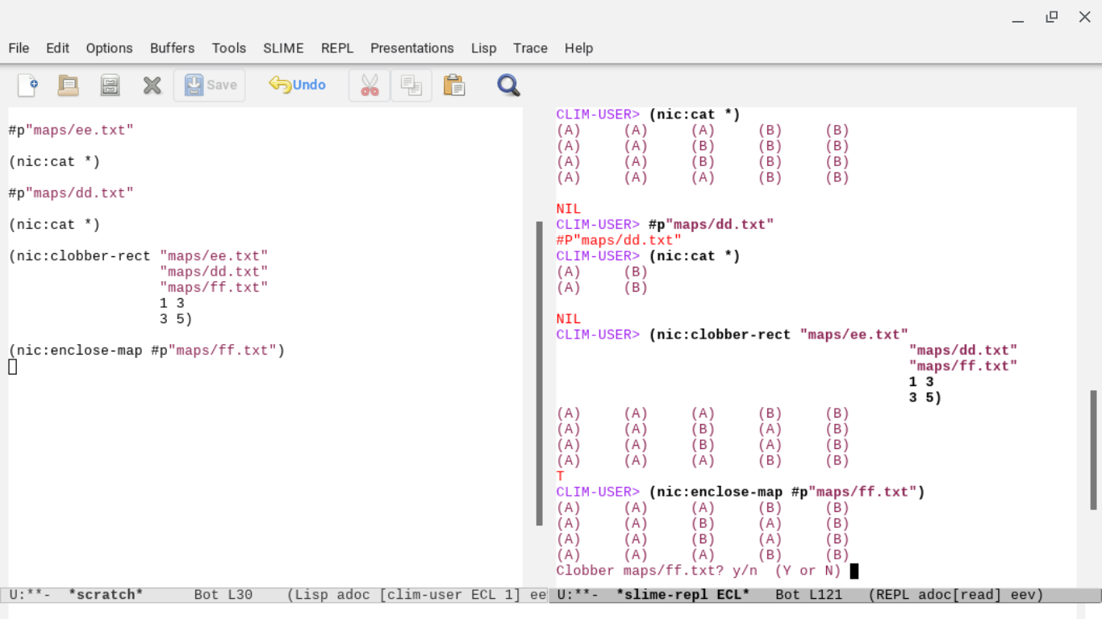Open the SLIME menu
The width and height of the screenshot is (1102, 619).
pyautogui.click(x=283, y=48)
